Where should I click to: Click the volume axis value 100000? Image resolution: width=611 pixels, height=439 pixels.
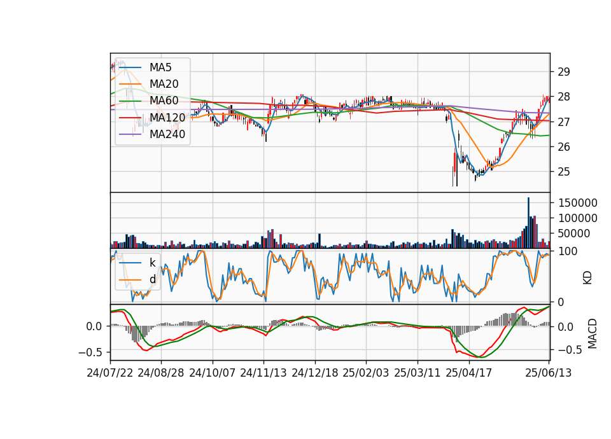[x=578, y=218]
